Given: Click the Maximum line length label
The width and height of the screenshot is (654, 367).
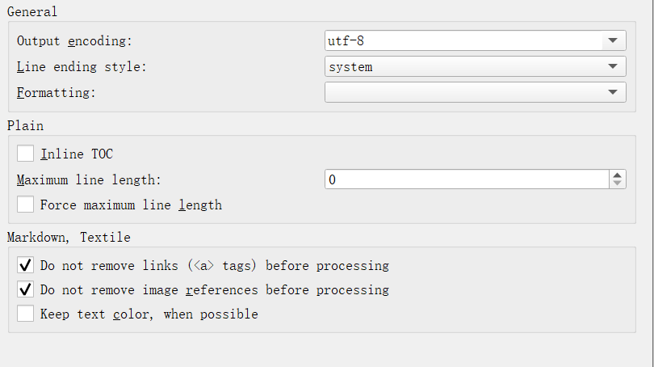Looking at the screenshot, I should (x=89, y=179).
